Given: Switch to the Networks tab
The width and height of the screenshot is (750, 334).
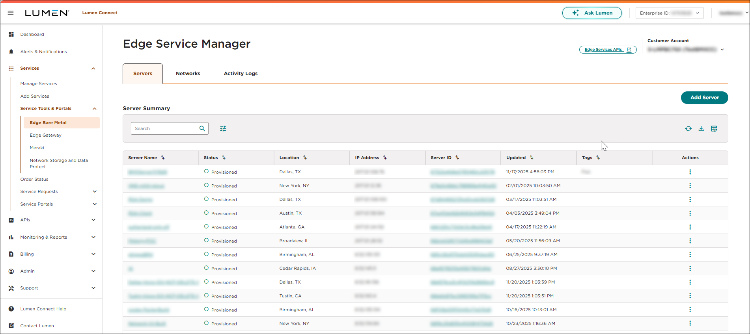Looking at the screenshot, I should pyautogui.click(x=188, y=74).
